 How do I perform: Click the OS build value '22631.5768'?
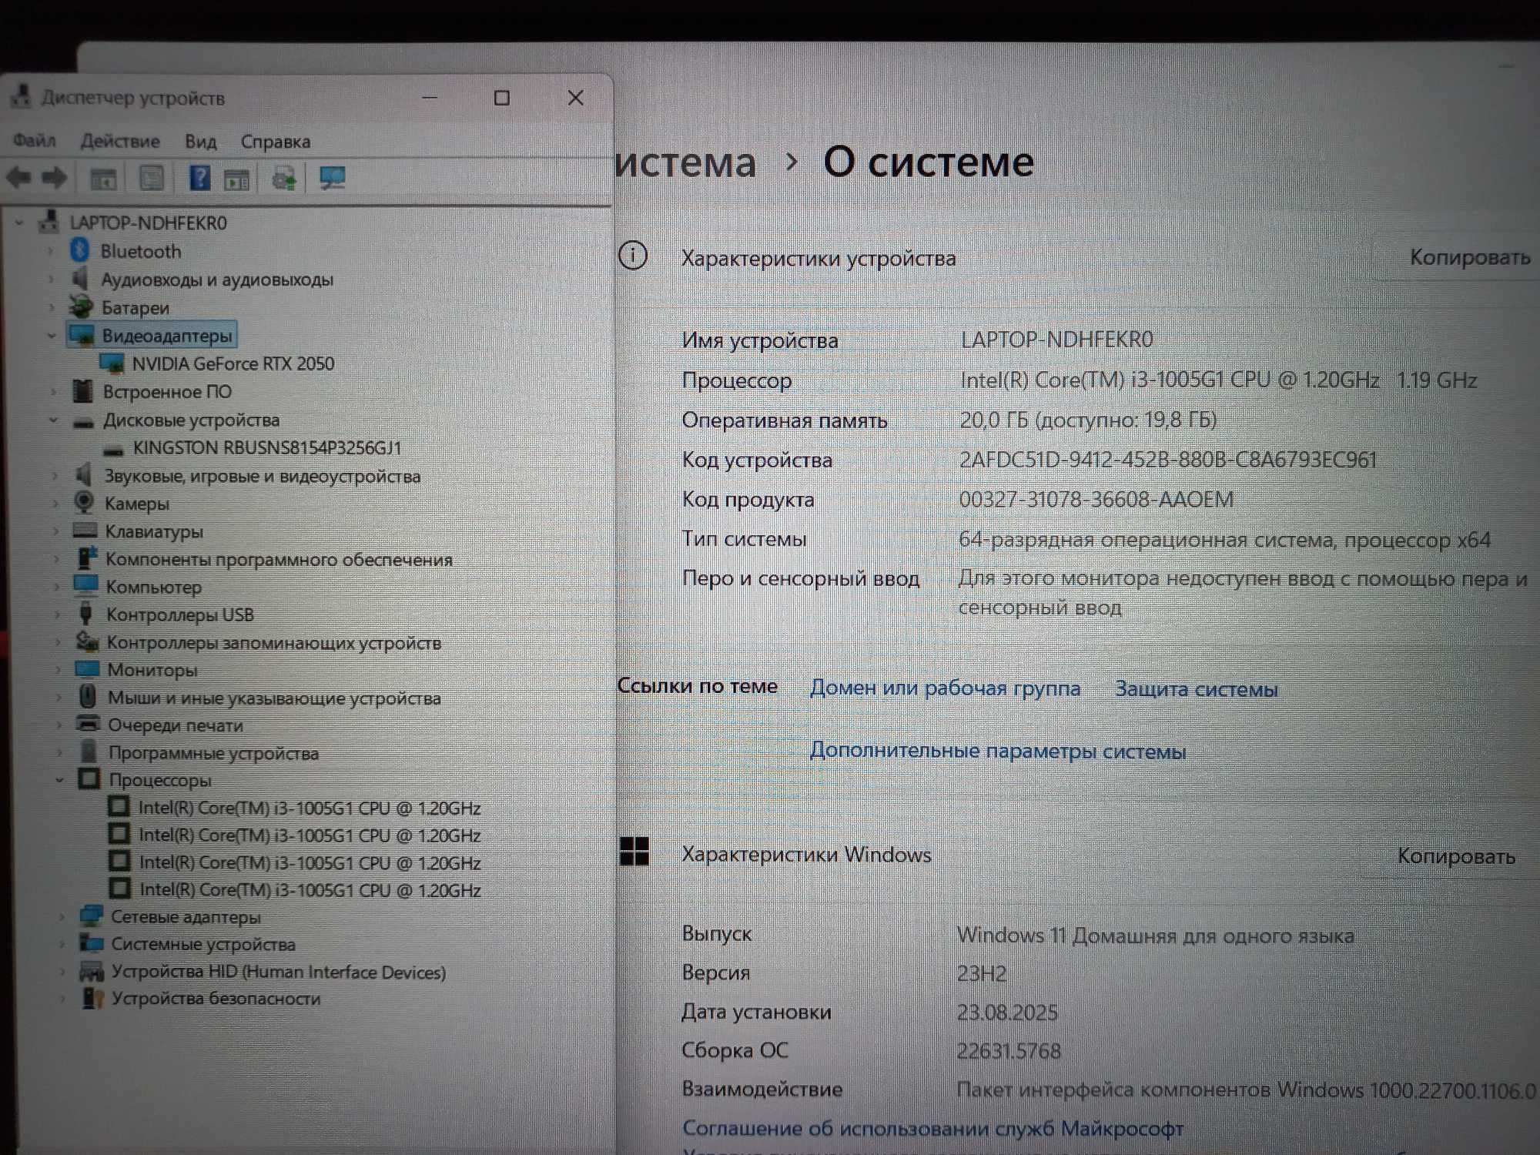tap(1009, 1050)
